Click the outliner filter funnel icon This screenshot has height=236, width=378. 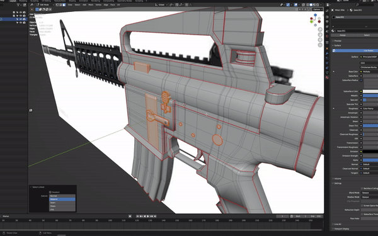pyautogui.click(x=18, y=5)
